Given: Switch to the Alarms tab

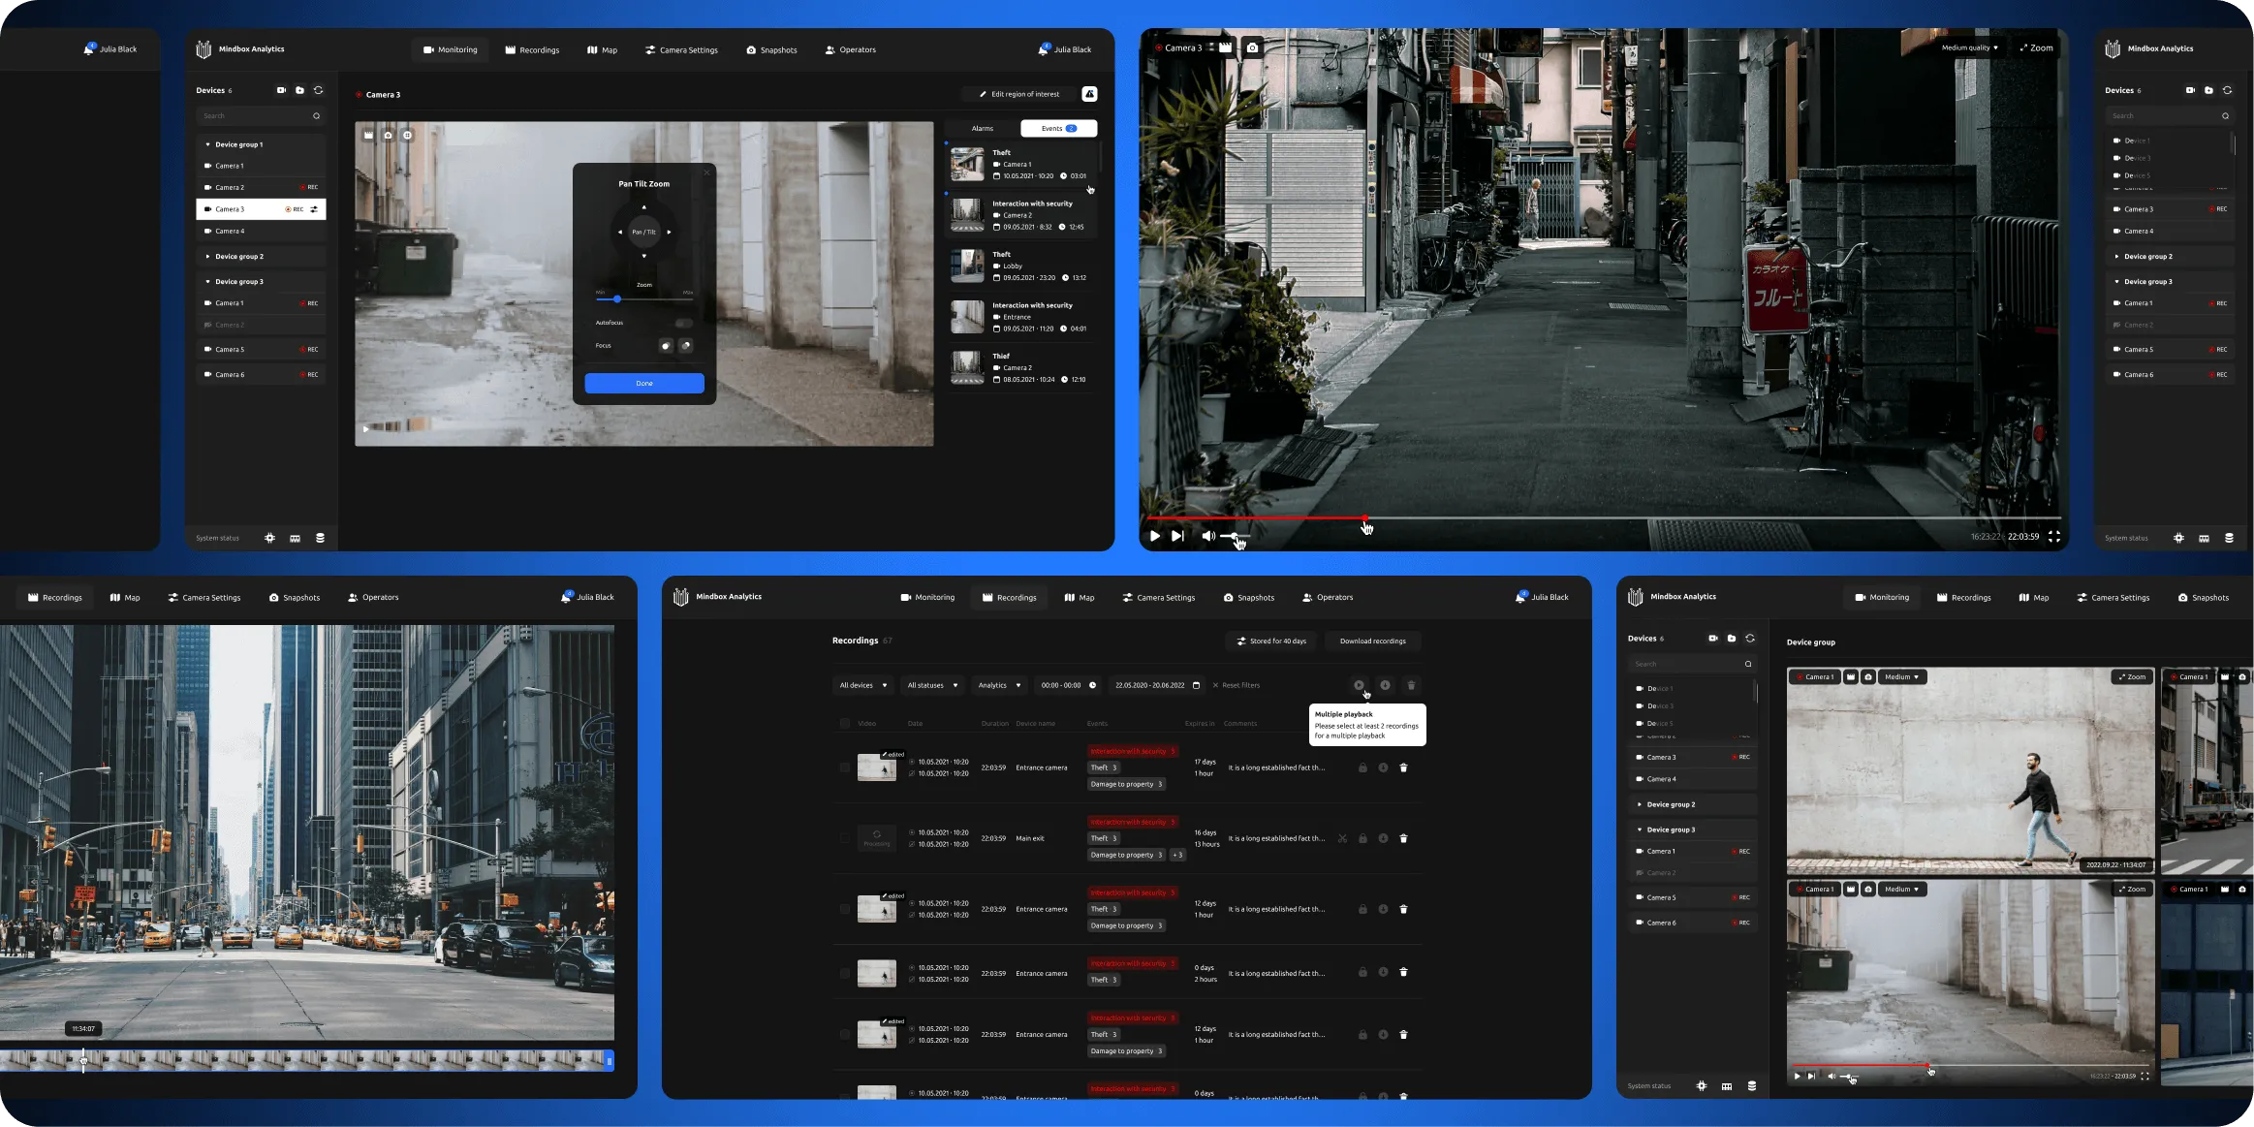Looking at the screenshot, I should 982,128.
